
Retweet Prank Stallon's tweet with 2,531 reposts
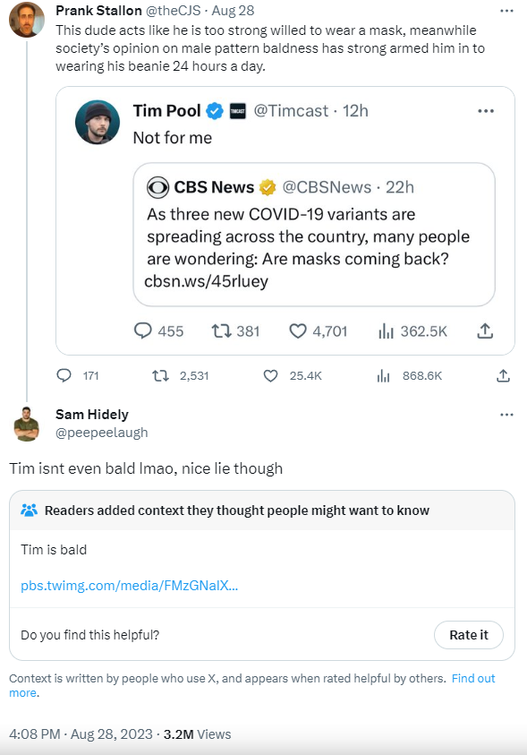[x=160, y=375]
